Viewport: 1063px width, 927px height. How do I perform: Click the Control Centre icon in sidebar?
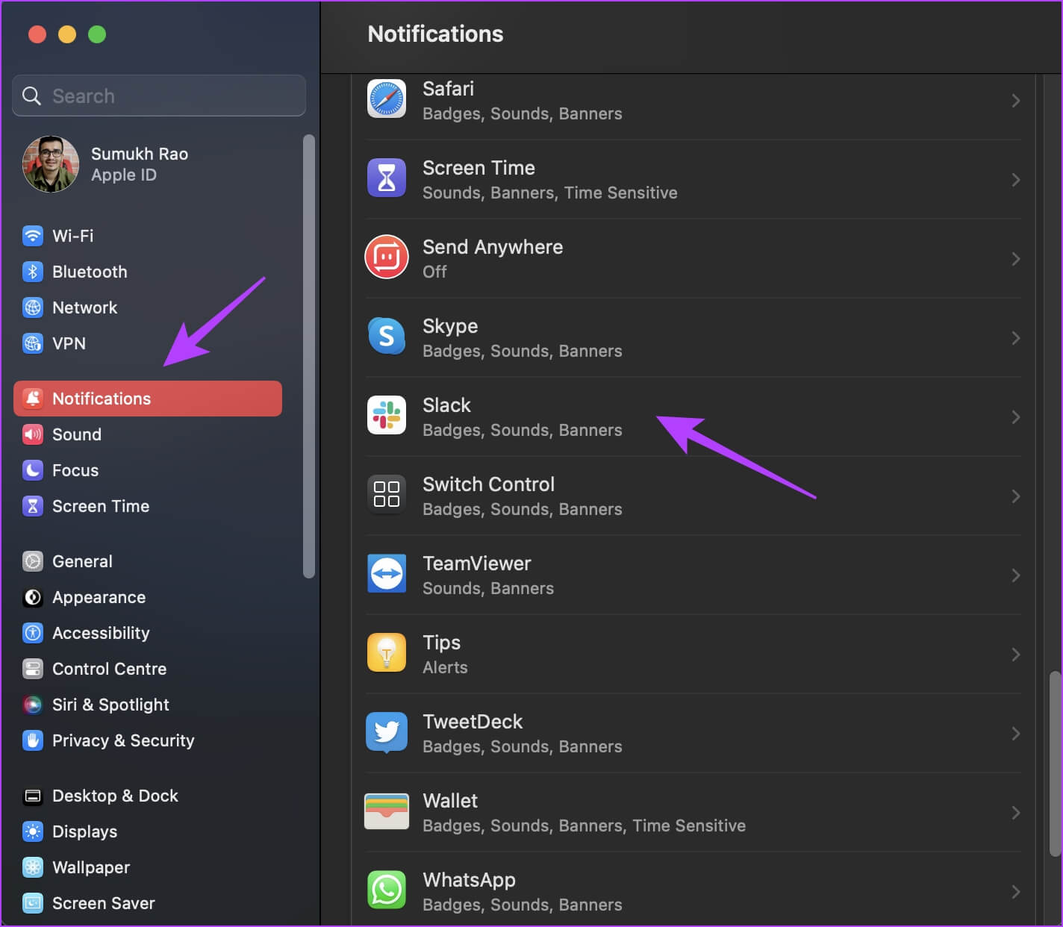click(33, 669)
